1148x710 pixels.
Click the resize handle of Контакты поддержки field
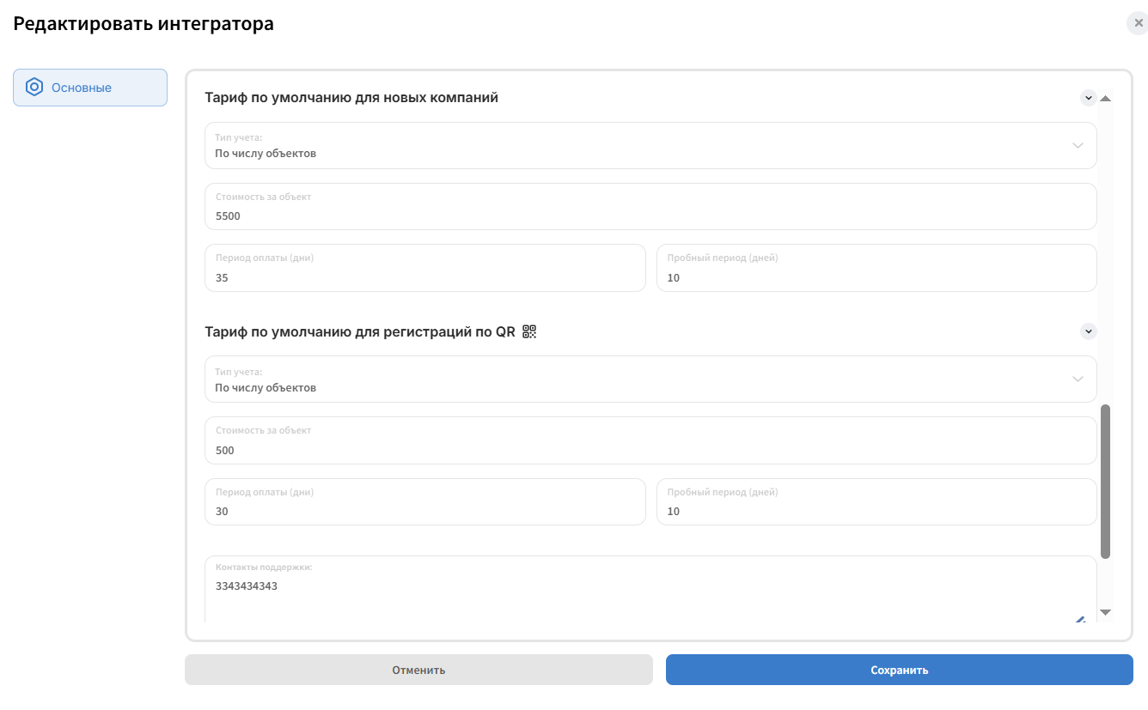pyautogui.click(x=1080, y=618)
